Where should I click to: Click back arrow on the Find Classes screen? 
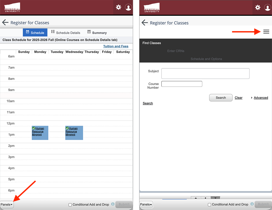(x=145, y=23)
